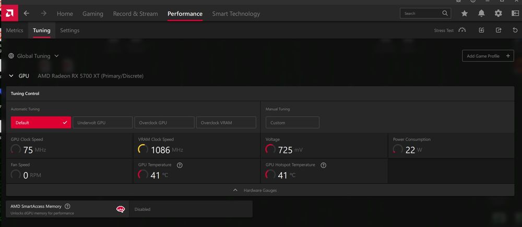522x227 pixels.
Task: Select the Default automatic tuning option
Action: (41, 122)
